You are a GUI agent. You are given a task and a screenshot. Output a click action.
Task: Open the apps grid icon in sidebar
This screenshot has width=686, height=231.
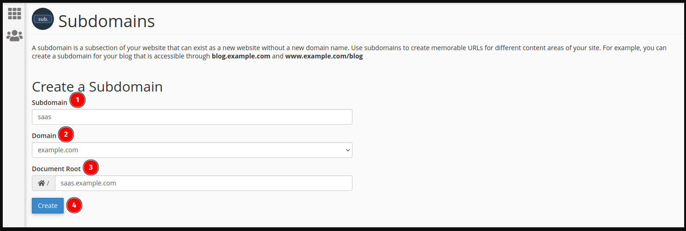[x=14, y=14]
